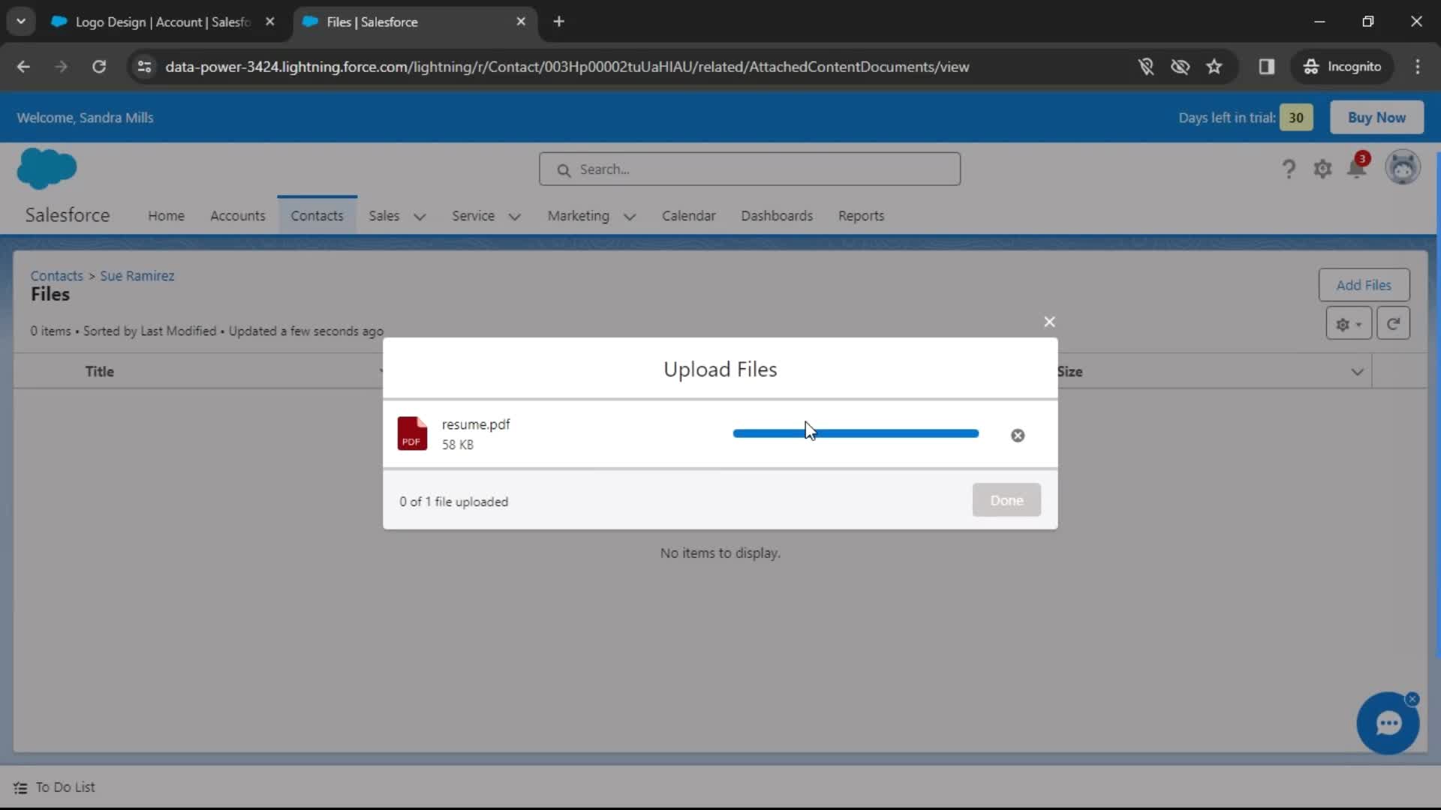This screenshot has width=1441, height=810.
Task: Open the Setup gear icon
Action: coord(1322,169)
